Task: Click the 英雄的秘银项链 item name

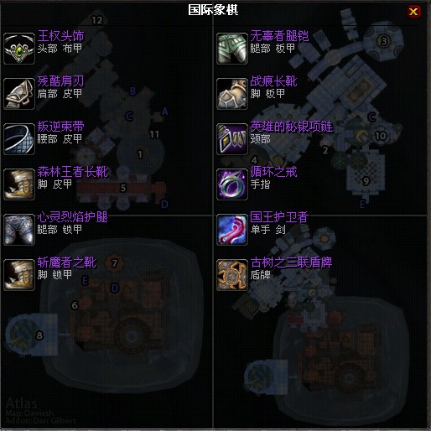Action: [291, 127]
